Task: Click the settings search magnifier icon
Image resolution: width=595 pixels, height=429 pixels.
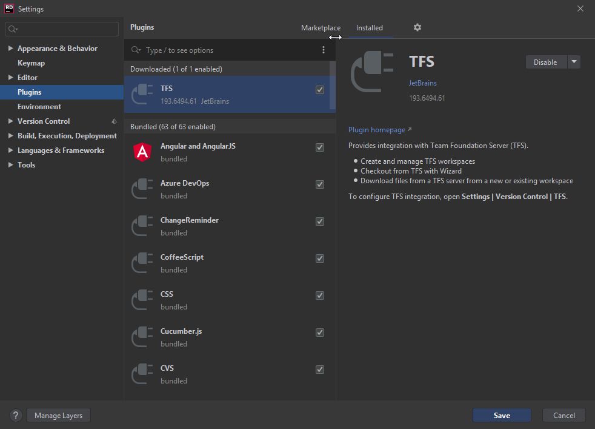Action: (13, 29)
